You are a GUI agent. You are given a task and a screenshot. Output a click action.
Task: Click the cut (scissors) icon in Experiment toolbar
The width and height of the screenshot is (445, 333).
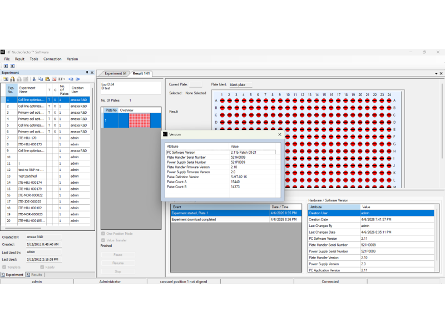click(x=34, y=79)
